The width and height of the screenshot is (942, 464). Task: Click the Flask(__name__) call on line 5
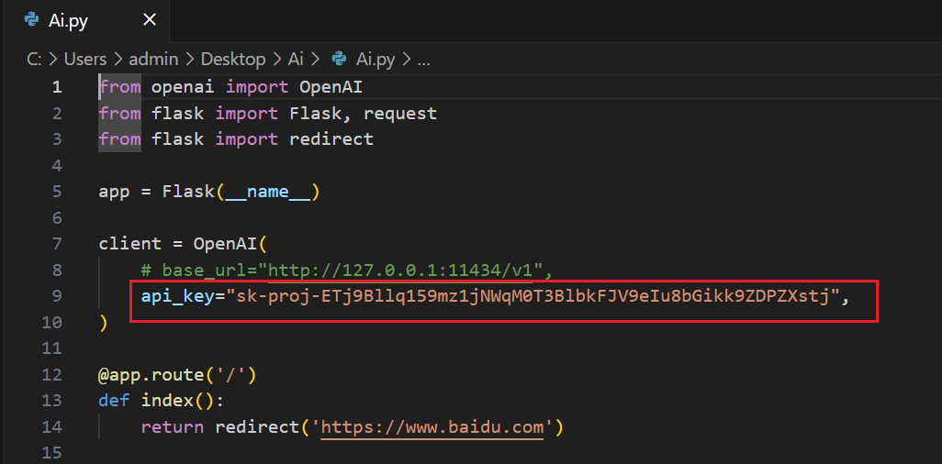pos(241,193)
